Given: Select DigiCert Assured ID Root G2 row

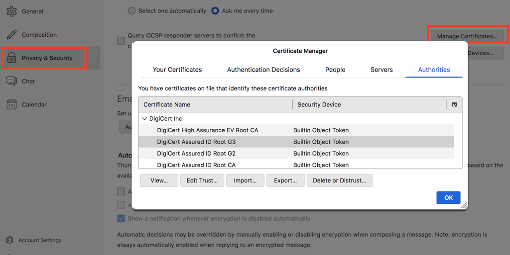Looking at the screenshot, I should (296, 154).
